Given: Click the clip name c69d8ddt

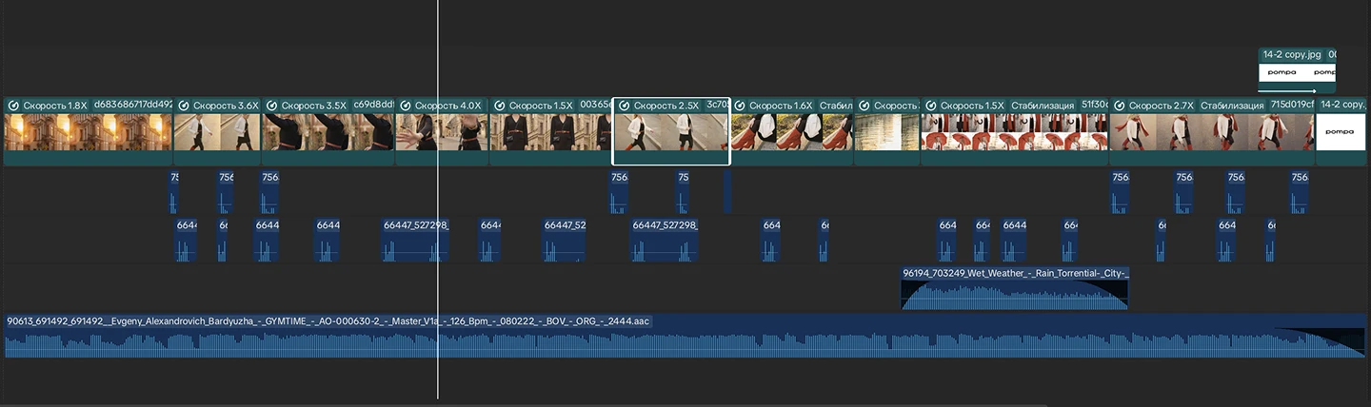Looking at the screenshot, I should 373,106.
